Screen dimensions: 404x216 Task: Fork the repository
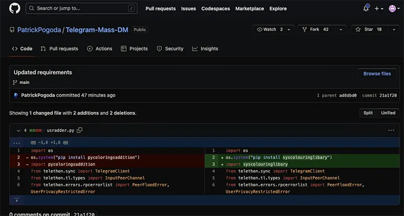point(316,29)
